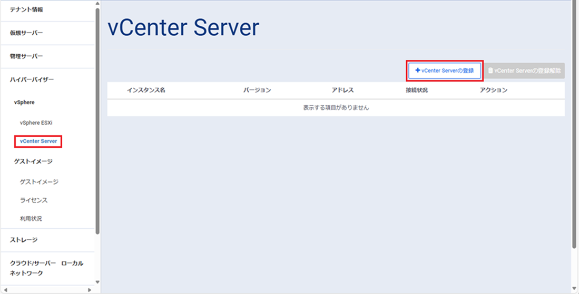Screen dimensions: 579x294
Task: Click the vCenter Server page title
Action: [x=183, y=27]
